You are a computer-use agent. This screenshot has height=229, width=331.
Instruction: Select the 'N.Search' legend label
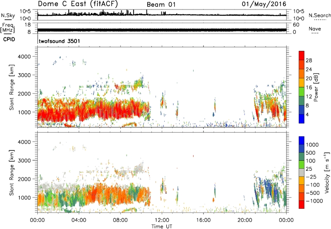319,15
